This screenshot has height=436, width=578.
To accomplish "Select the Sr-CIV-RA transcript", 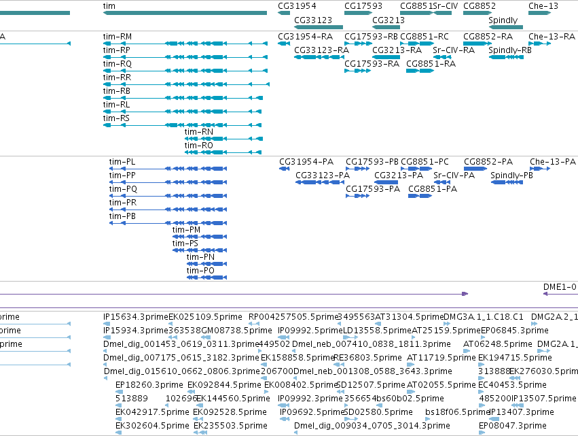I will tap(442, 57).
